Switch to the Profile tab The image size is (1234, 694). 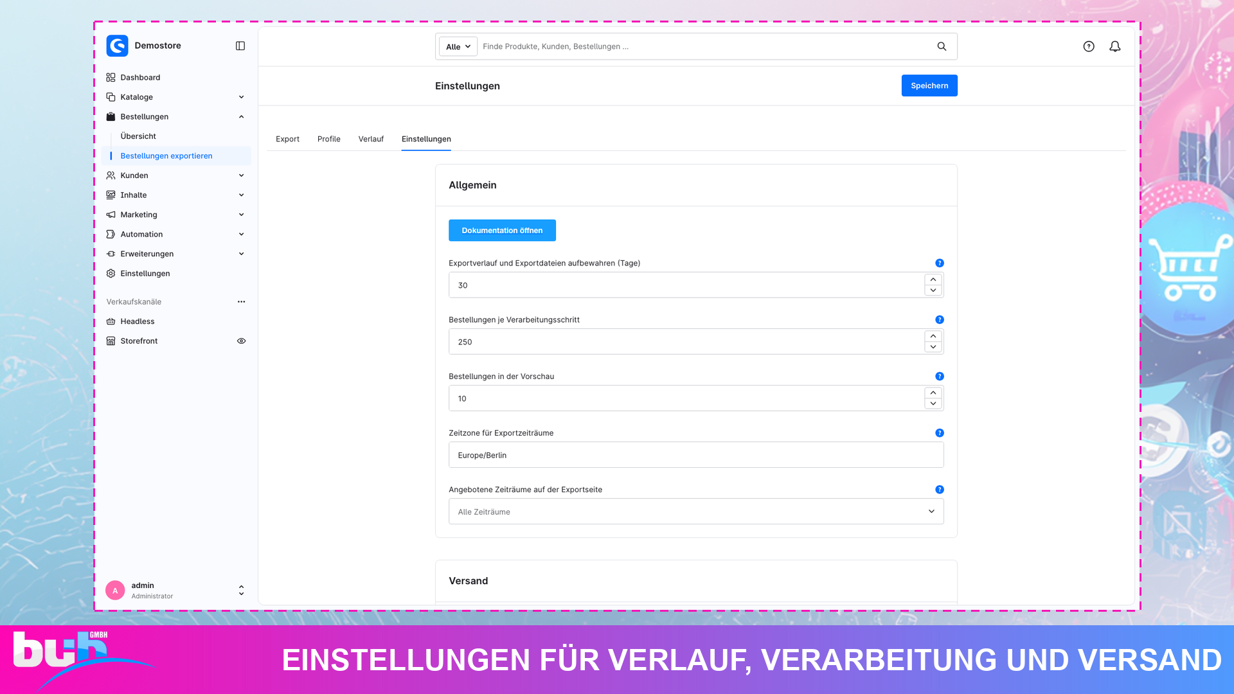328,139
